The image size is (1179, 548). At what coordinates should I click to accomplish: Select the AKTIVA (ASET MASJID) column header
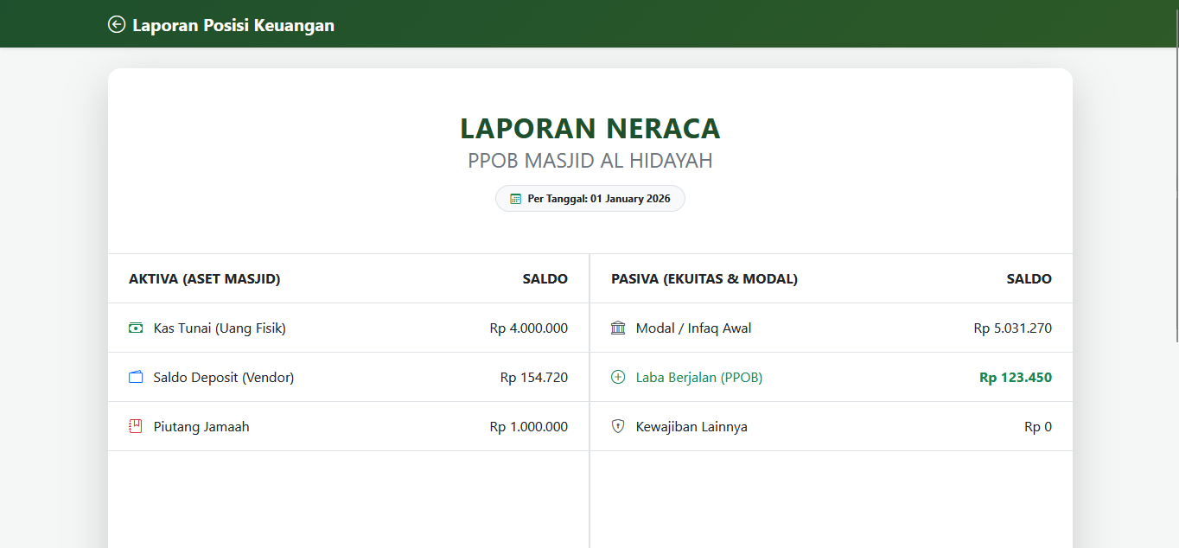coord(205,279)
